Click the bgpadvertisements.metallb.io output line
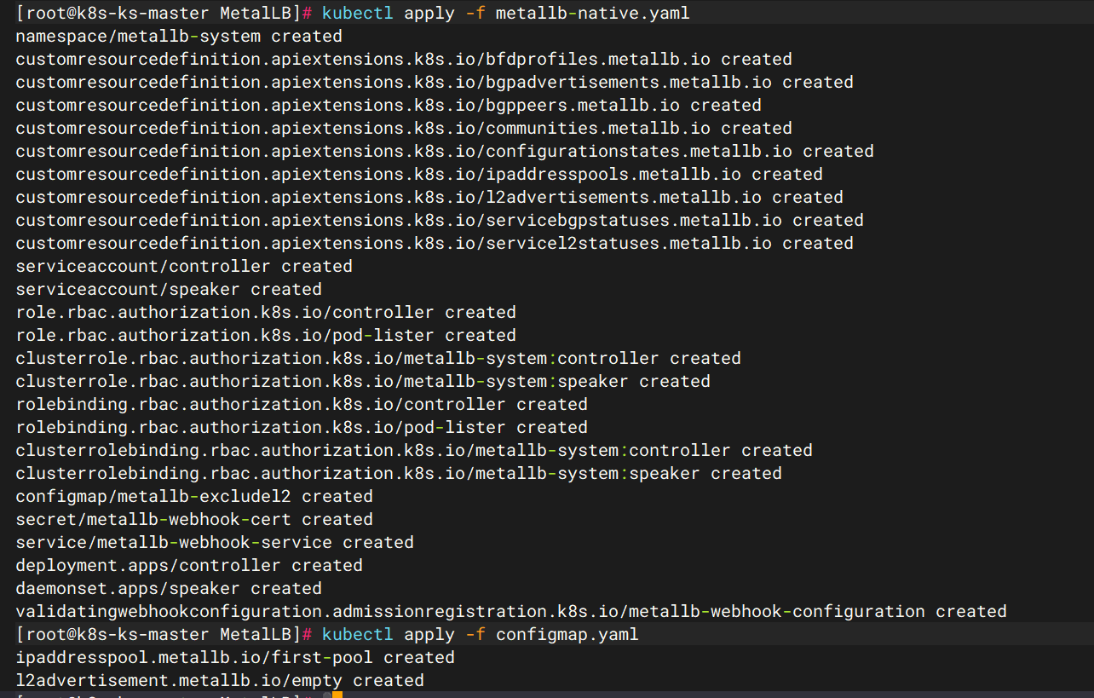 tap(435, 82)
